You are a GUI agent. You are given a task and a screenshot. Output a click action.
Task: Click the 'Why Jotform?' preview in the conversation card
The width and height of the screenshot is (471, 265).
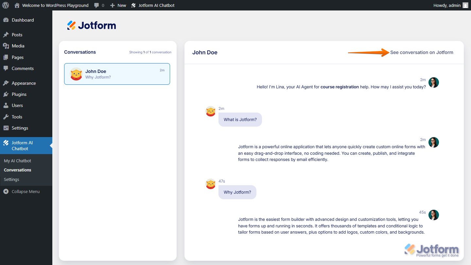(98, 77)
